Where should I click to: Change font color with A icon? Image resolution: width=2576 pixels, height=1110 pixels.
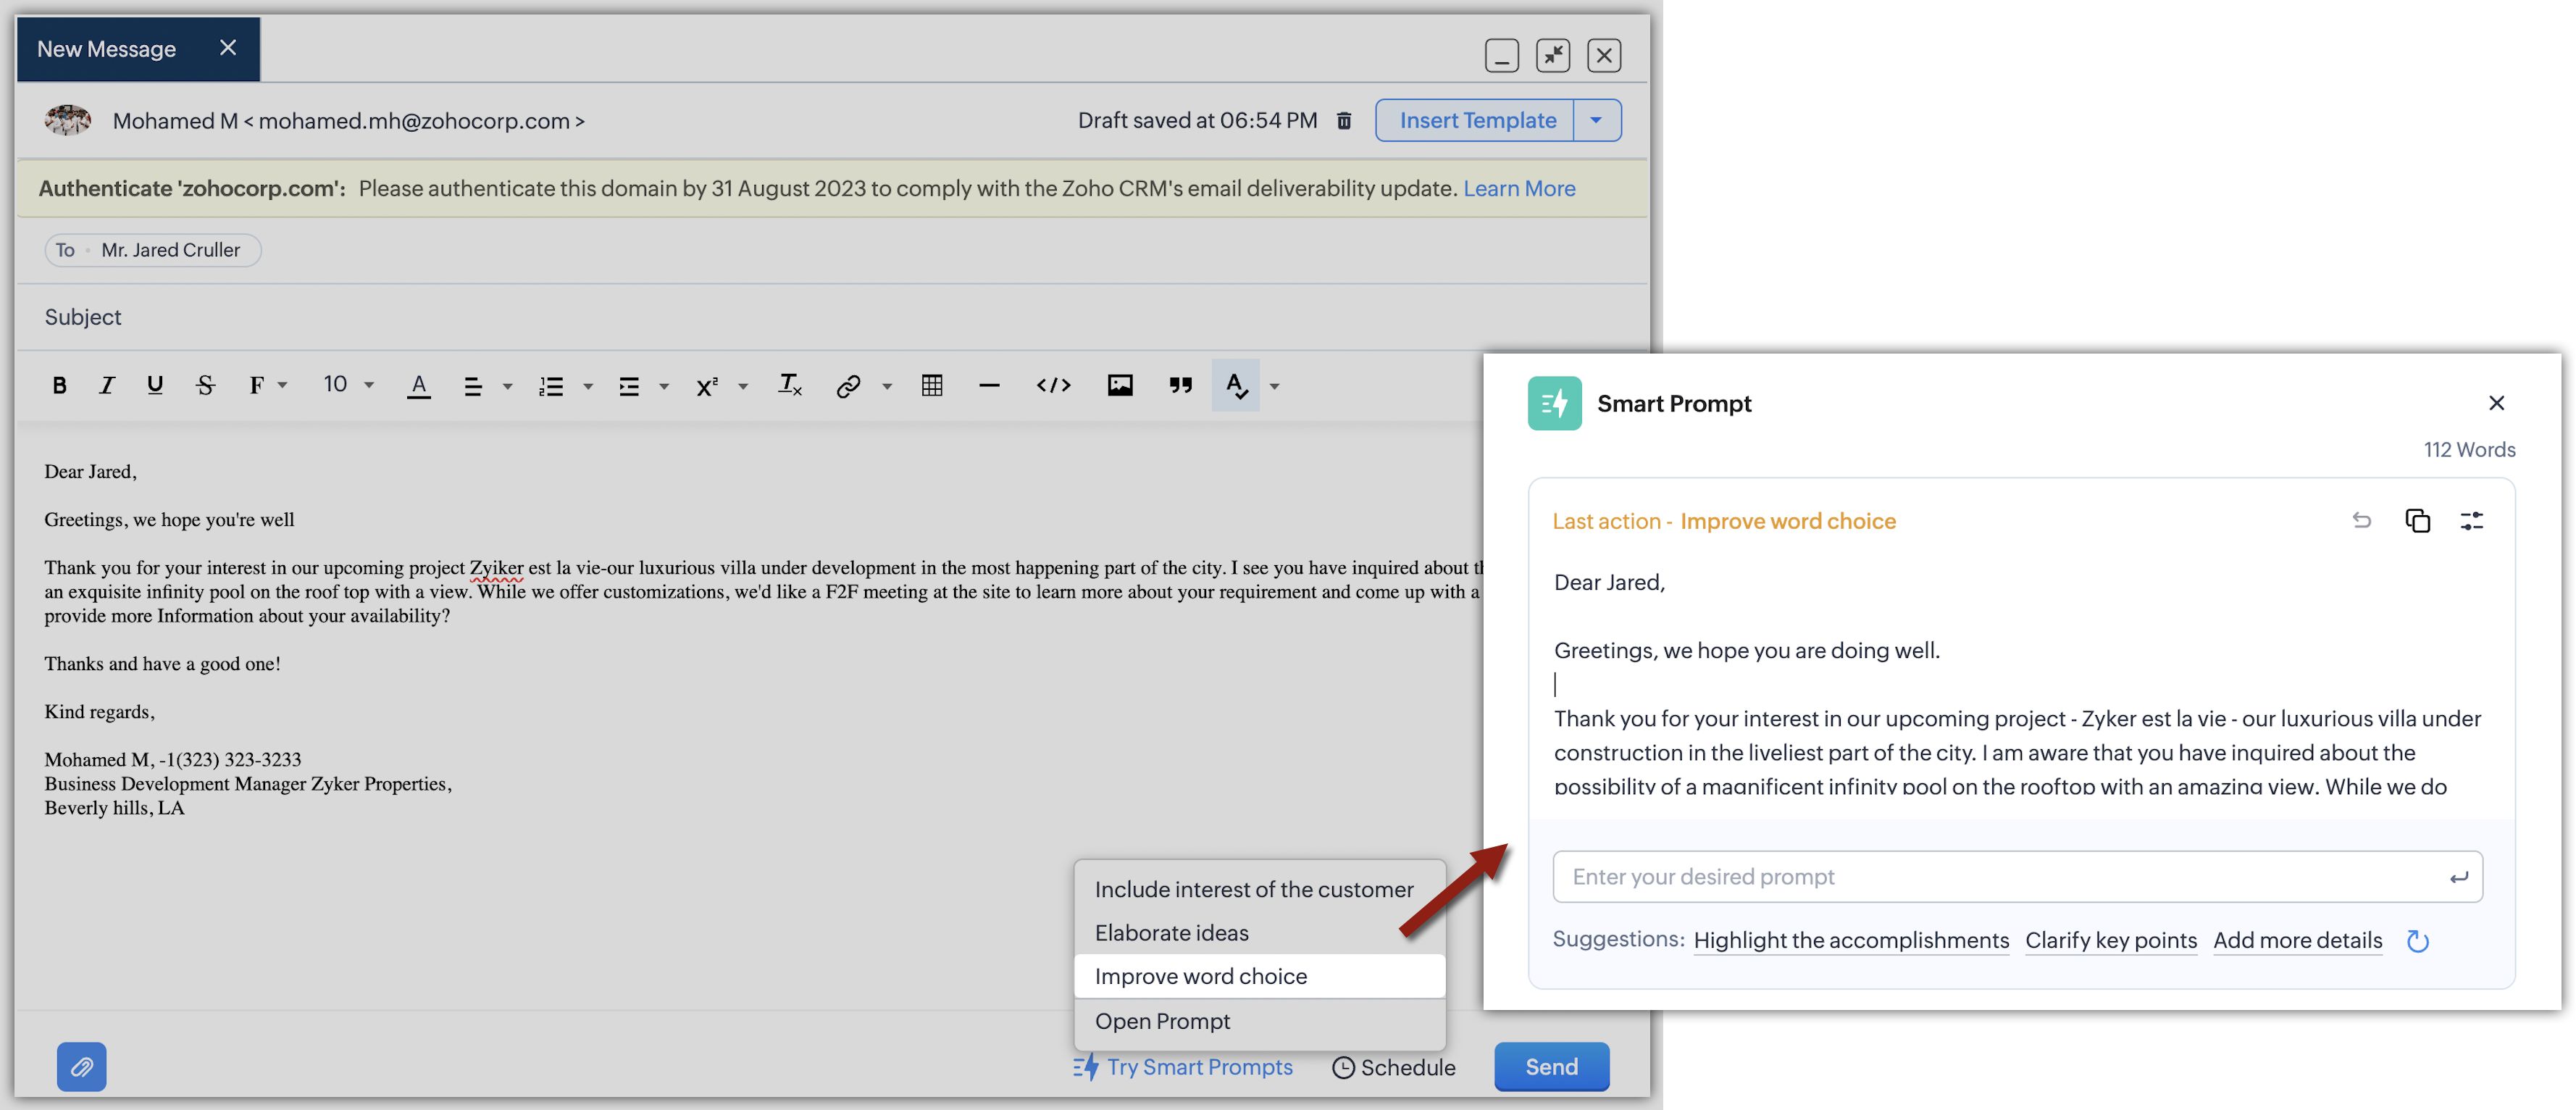coord(418,385)
